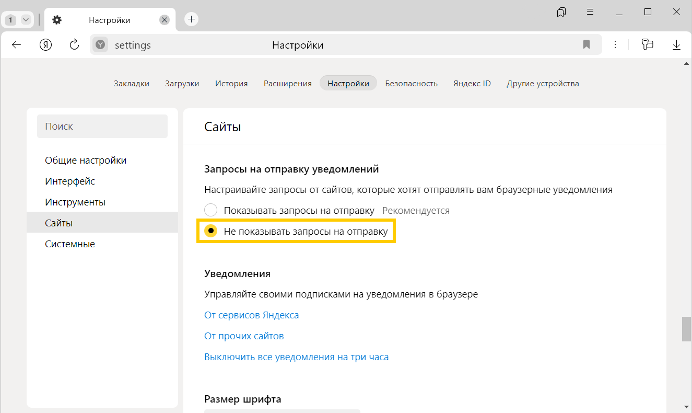This screenshot has height=413, width=692.
Task: Switch to Безопасность tab
Action: coord(411,84)
